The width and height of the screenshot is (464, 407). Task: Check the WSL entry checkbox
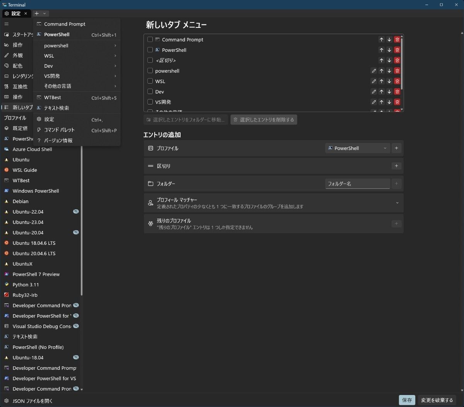click(x=150, y=81)
